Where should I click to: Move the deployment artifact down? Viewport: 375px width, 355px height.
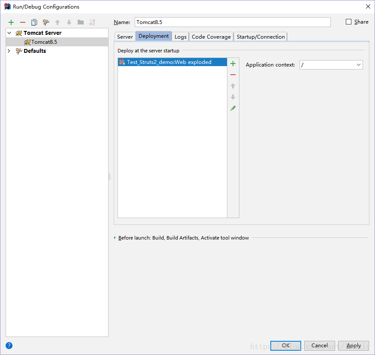point(233,97)
